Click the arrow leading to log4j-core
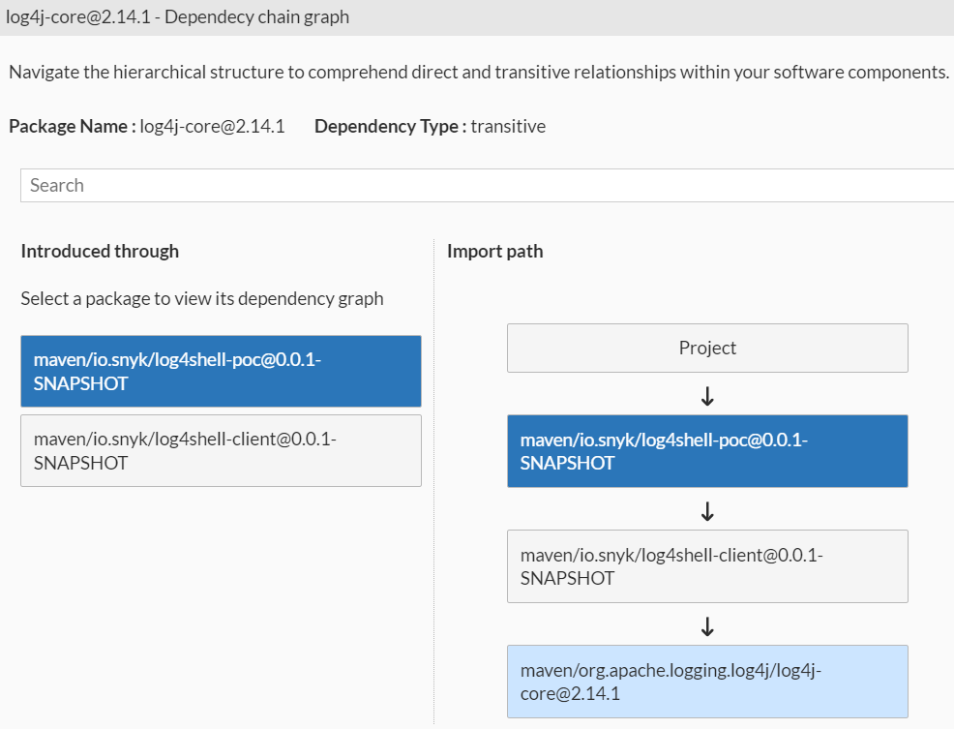This screenshot has width=954, height=729. tap(707, 627)
